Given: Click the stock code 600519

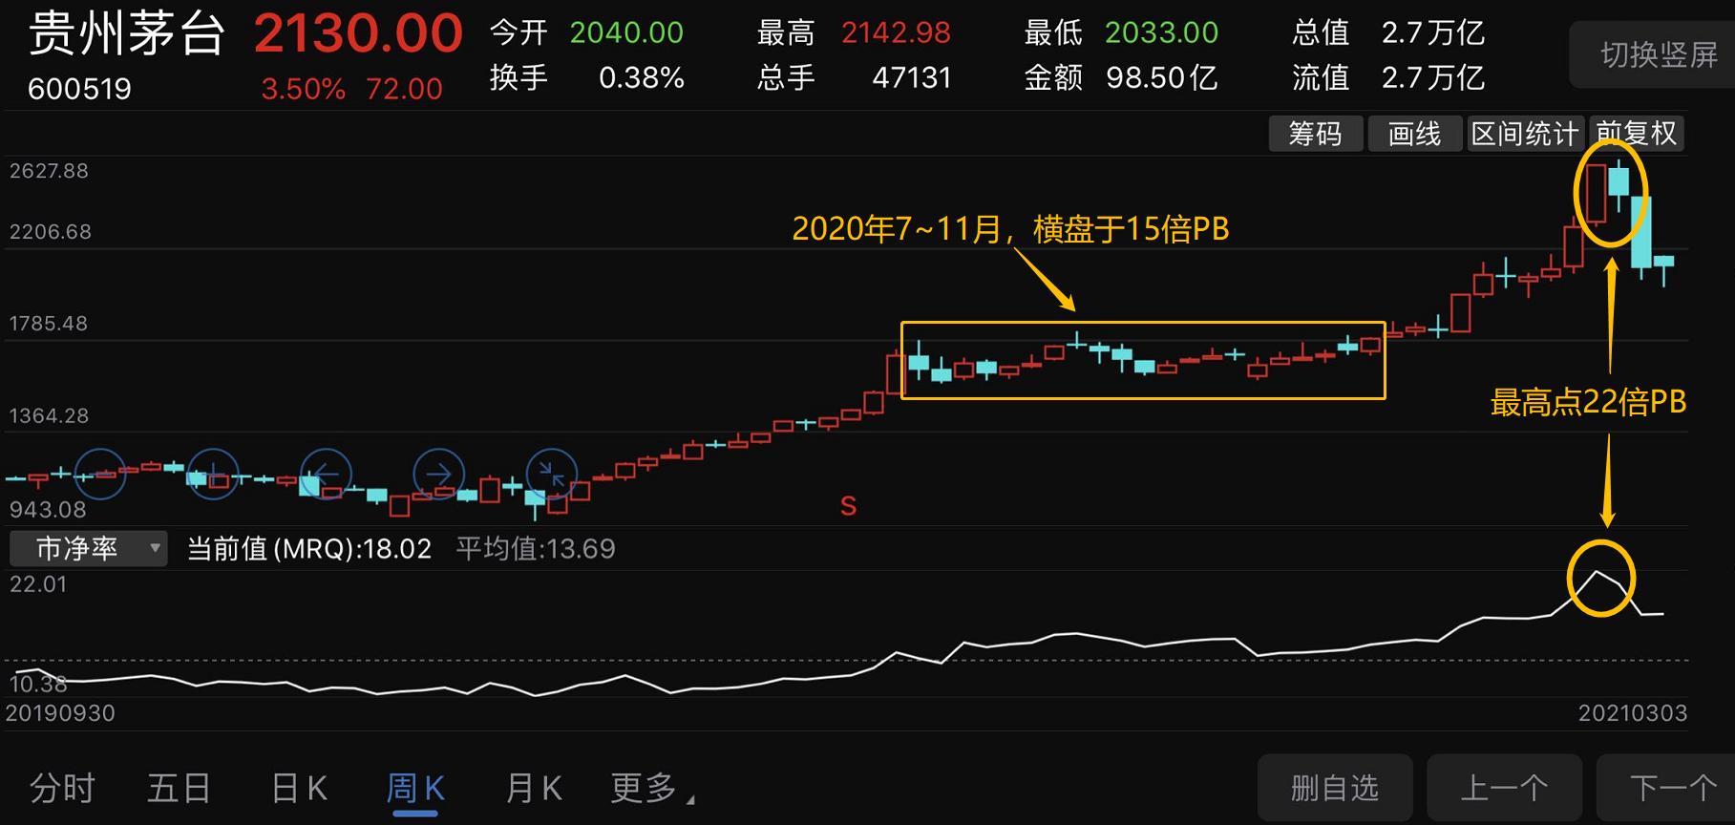Looking at the screenshot, I should tap(79, 89).
